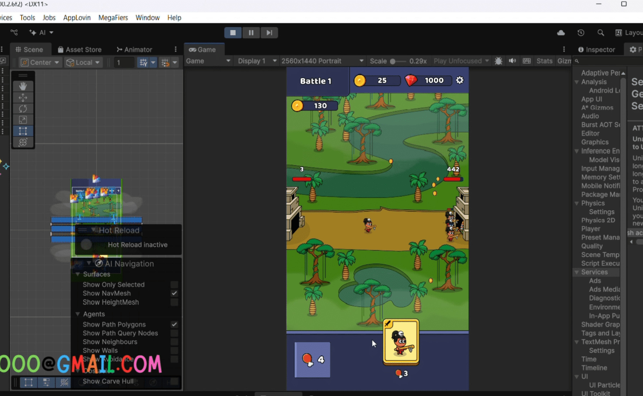The width and height of the screenshot is (643, 396).
Task: Toggle the Hot Reload inactive indicator
Action: pyautogui.click(x=87, y=245)
